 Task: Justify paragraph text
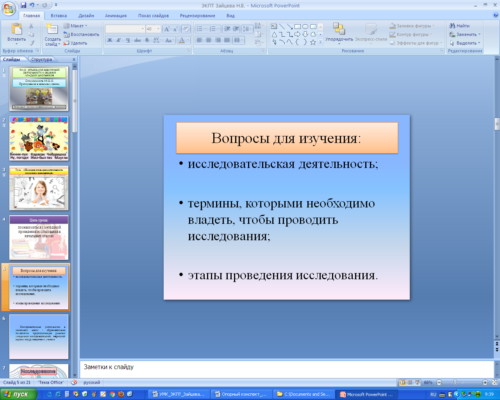coord(227,40)
